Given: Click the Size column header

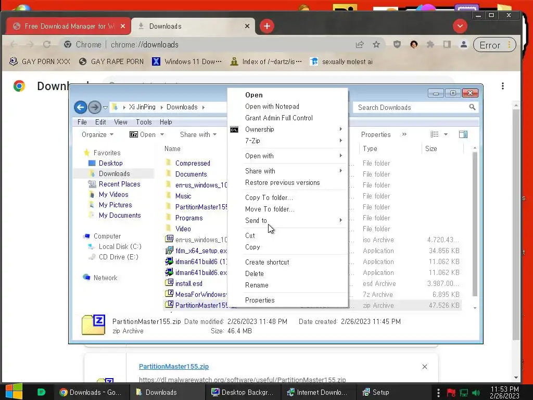Looking at the screenshot, I should click(x=431, y=148).
